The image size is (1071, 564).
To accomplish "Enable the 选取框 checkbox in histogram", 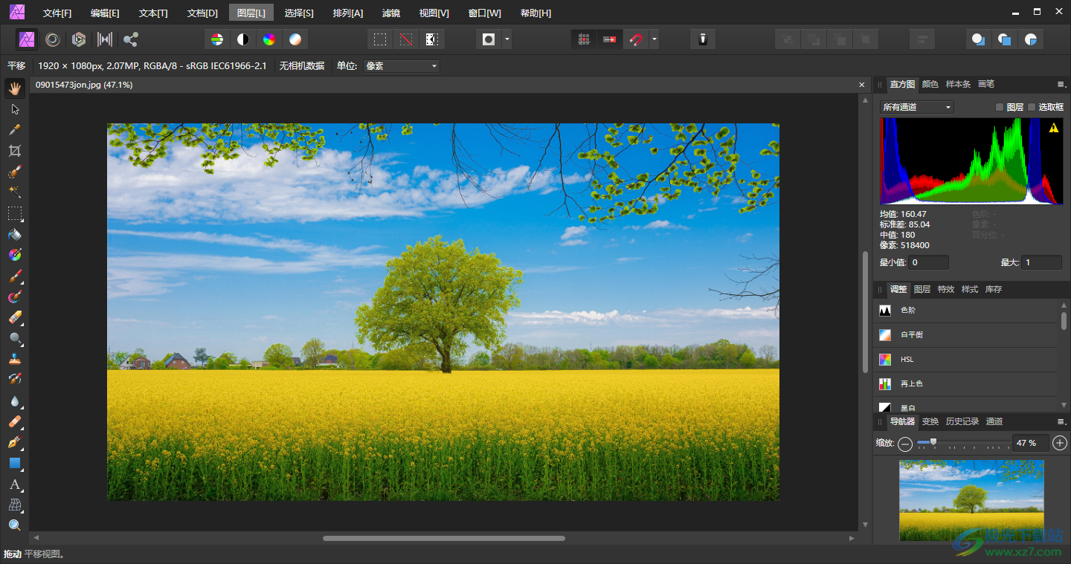I will point(1032,107).
